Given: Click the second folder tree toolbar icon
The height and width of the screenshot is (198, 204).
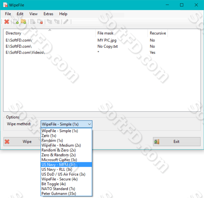Looking at the screenshot, I should coord(57,22).
